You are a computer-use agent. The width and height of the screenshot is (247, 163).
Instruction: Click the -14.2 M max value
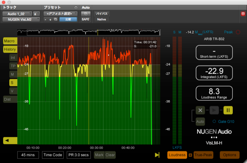190,32
